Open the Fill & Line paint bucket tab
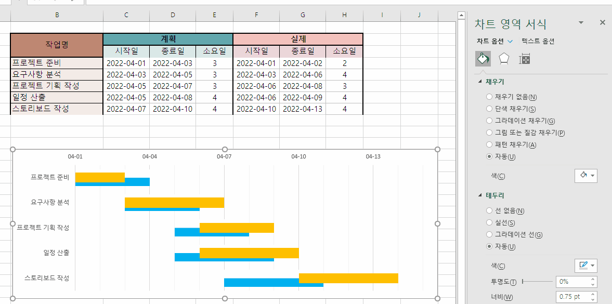 (483, 59)
